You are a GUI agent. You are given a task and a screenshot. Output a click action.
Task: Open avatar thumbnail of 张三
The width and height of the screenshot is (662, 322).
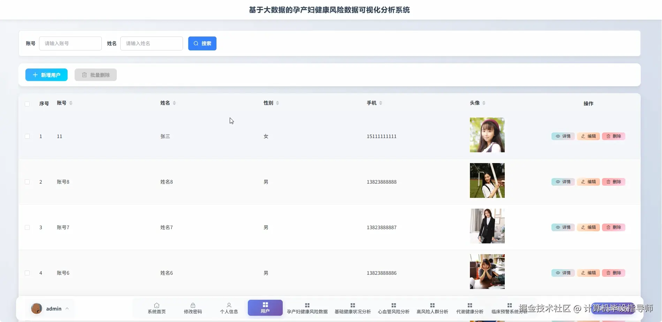click(487, 135)
